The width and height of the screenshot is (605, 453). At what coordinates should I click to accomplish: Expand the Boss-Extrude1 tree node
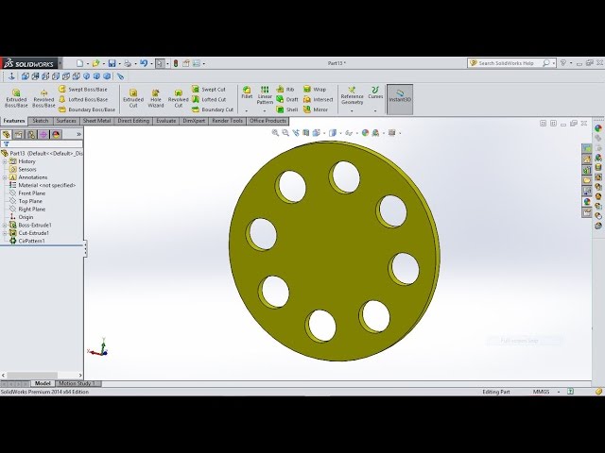[5, 225]
